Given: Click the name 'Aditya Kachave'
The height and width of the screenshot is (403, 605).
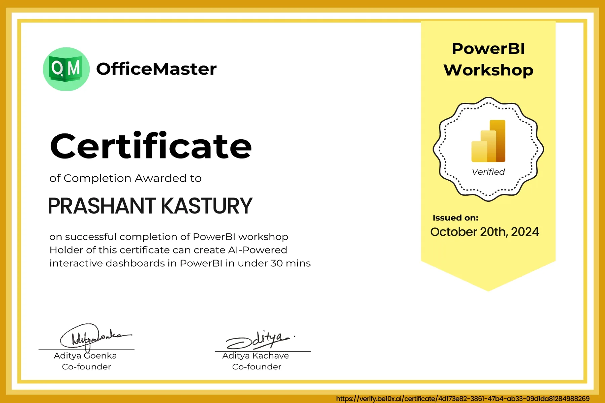Looking at the screenshot, I should pos(255,356).
